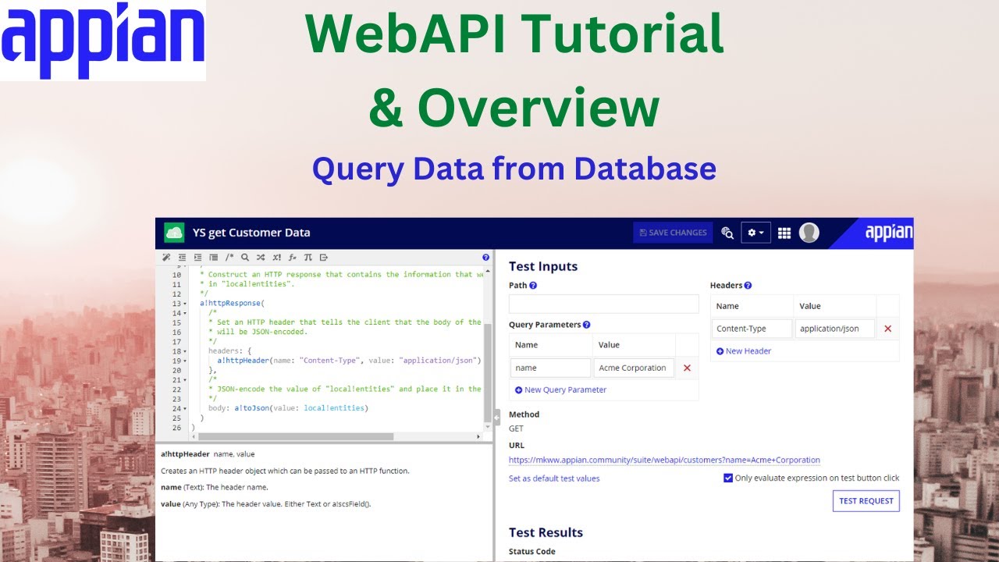Toggle comment with the /* icon
The width and height of the screenshot is (999, 562).
pos(229,257)
